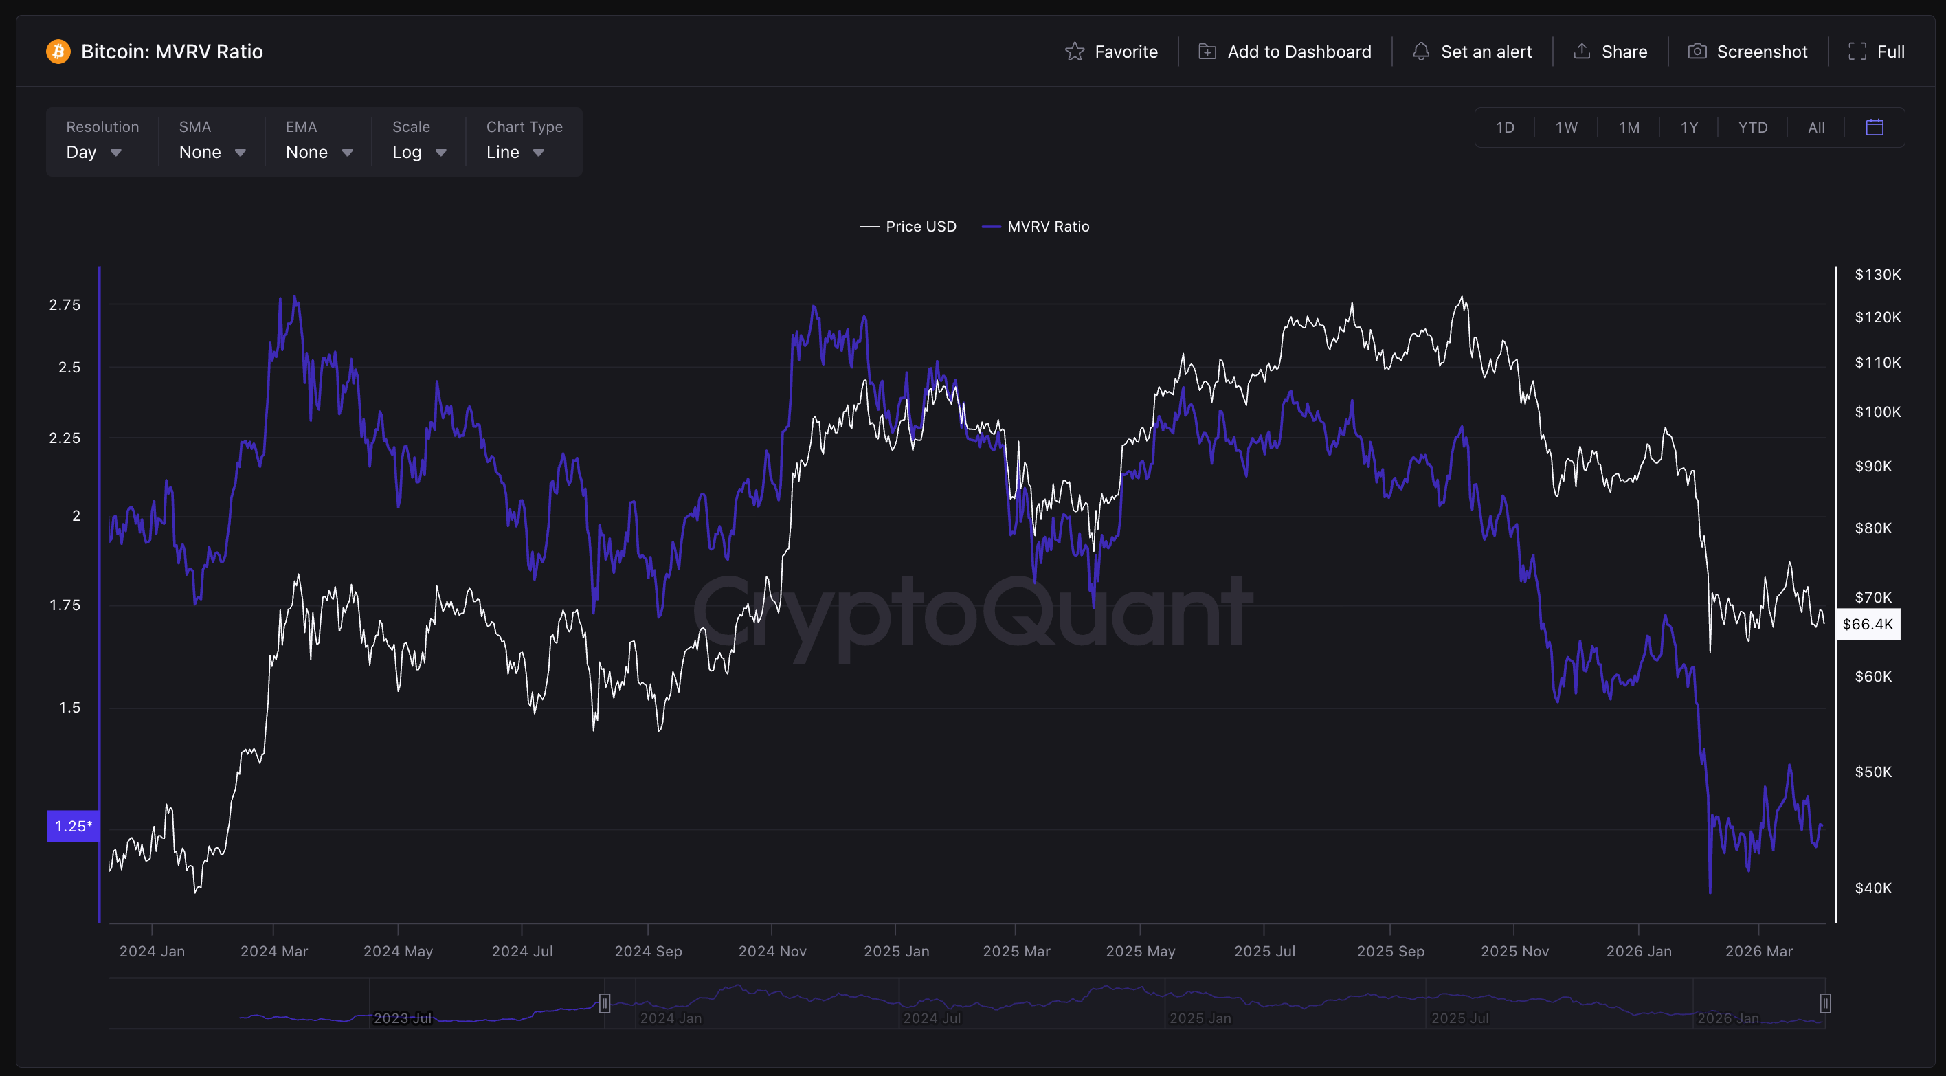Choose the 1M time range option

(x=1629, y=127)
